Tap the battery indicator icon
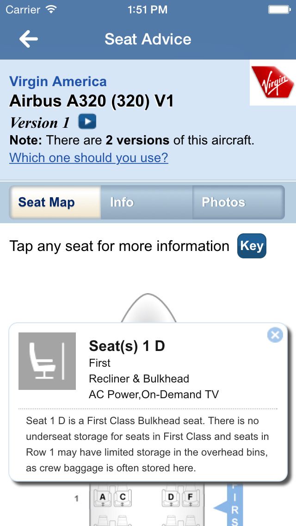The image size is (296, 526). click(x=279, y=9)
